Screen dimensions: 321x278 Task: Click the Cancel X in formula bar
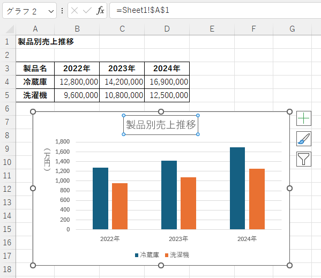[74, 10]
